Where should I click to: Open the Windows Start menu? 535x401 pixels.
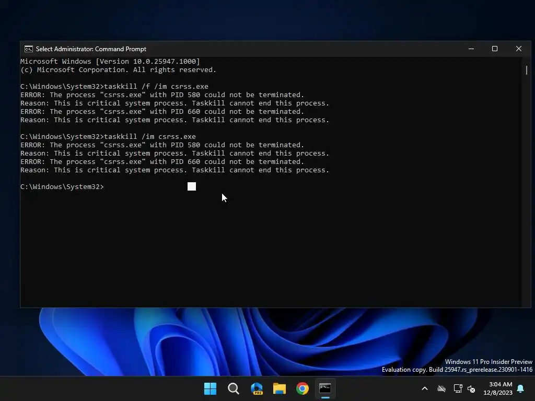click(x=210, y=388)
